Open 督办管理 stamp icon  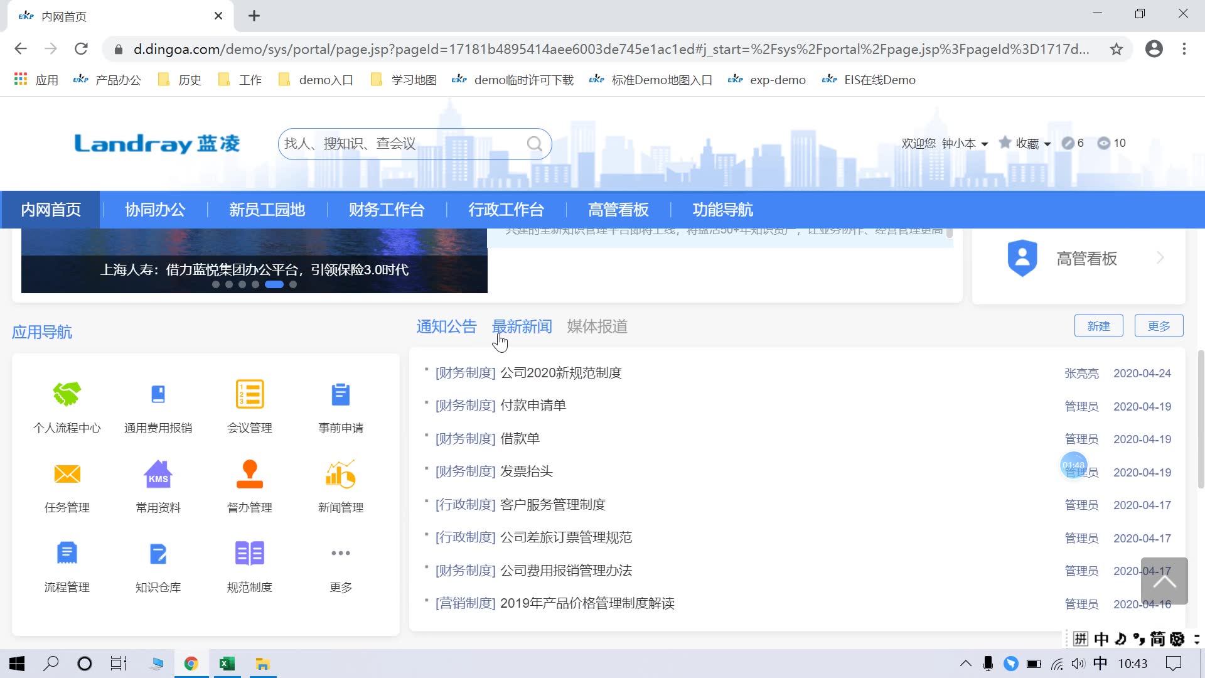(250, 474)
